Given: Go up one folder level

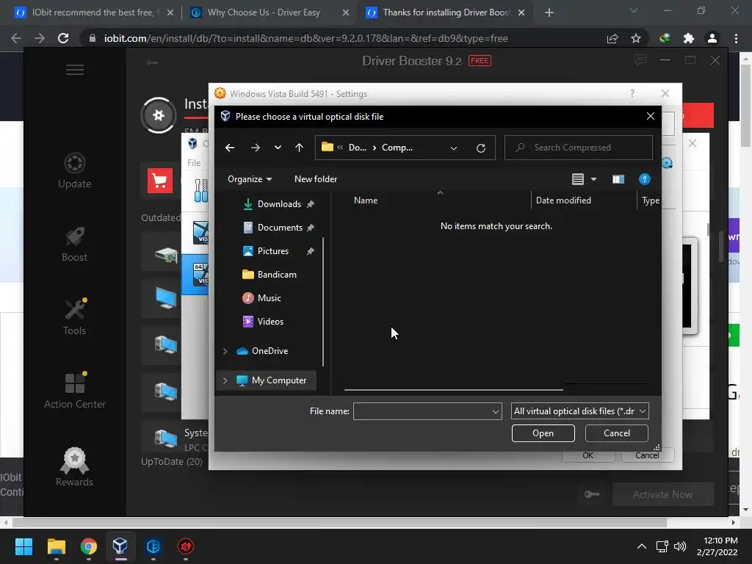Looking at the screenshot, I should (x=300, y=148).
